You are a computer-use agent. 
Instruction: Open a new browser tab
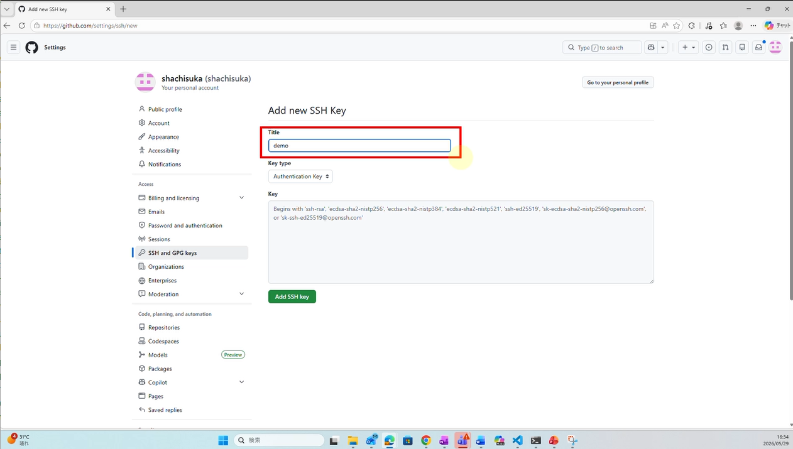[123, 9]
